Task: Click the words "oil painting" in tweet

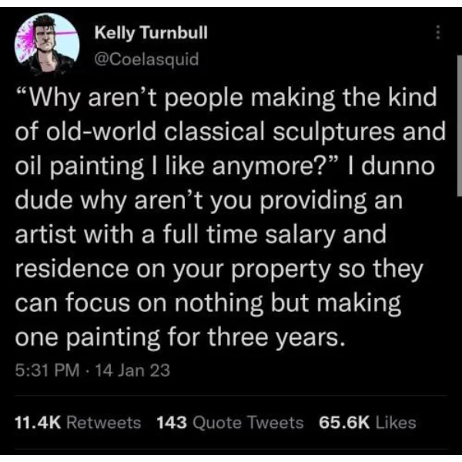Action: 79,167
